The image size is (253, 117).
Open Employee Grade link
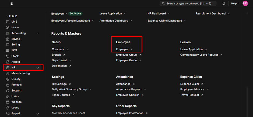[x=126, y=60]
